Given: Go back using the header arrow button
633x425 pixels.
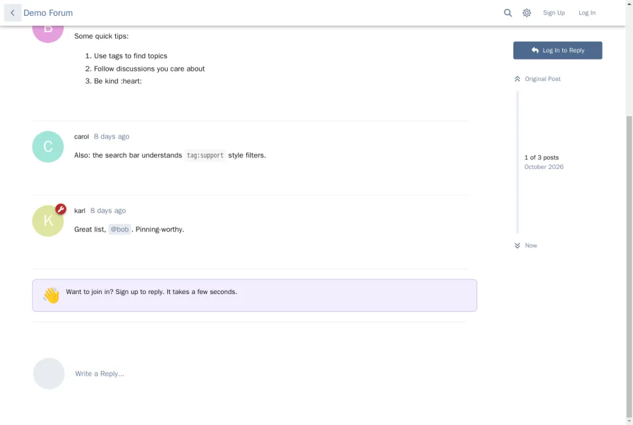Looking at the screenshot, I should point(13,13).
